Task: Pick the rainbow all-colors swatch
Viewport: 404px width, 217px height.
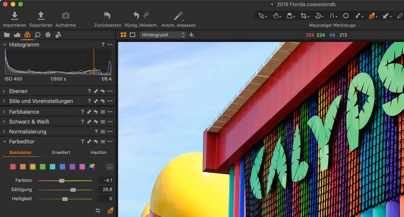Action: point(92,167)
